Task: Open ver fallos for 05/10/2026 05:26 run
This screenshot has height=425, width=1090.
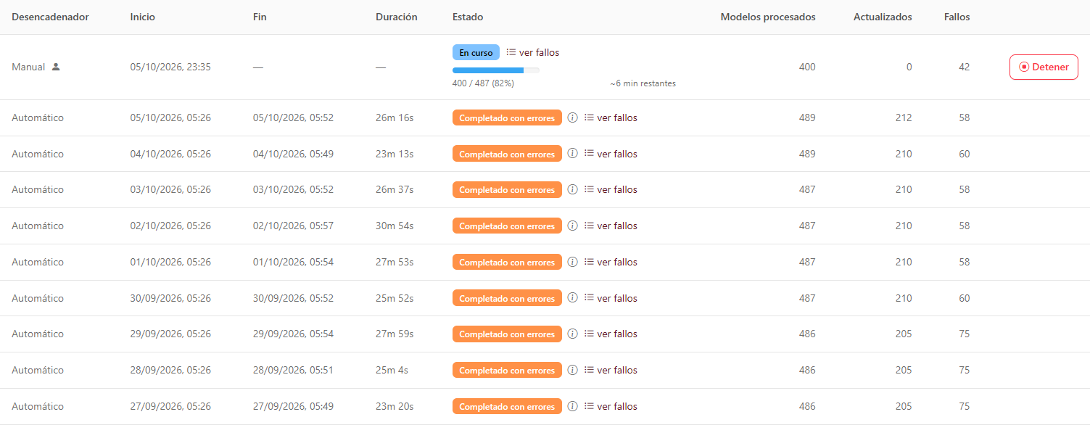Action: [611, 117]
